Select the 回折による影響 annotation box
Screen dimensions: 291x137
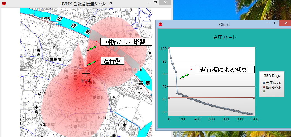tap(126, 42)
